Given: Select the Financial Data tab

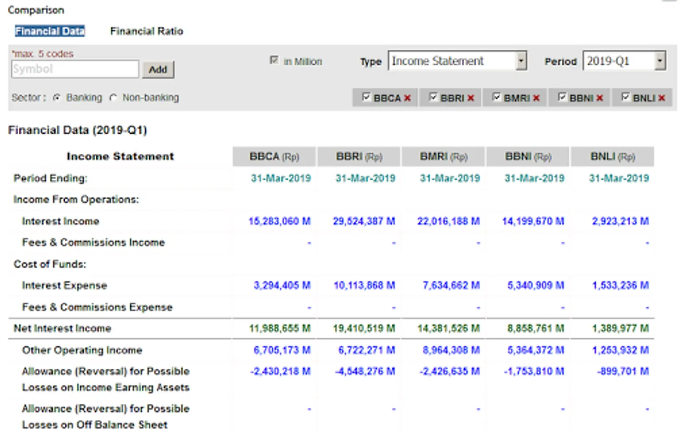Looking at the screenshot, I should 50,31.
